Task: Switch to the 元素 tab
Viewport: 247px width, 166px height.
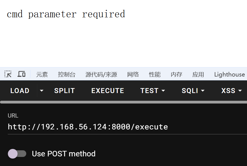Action: click(x=42, y=74)
